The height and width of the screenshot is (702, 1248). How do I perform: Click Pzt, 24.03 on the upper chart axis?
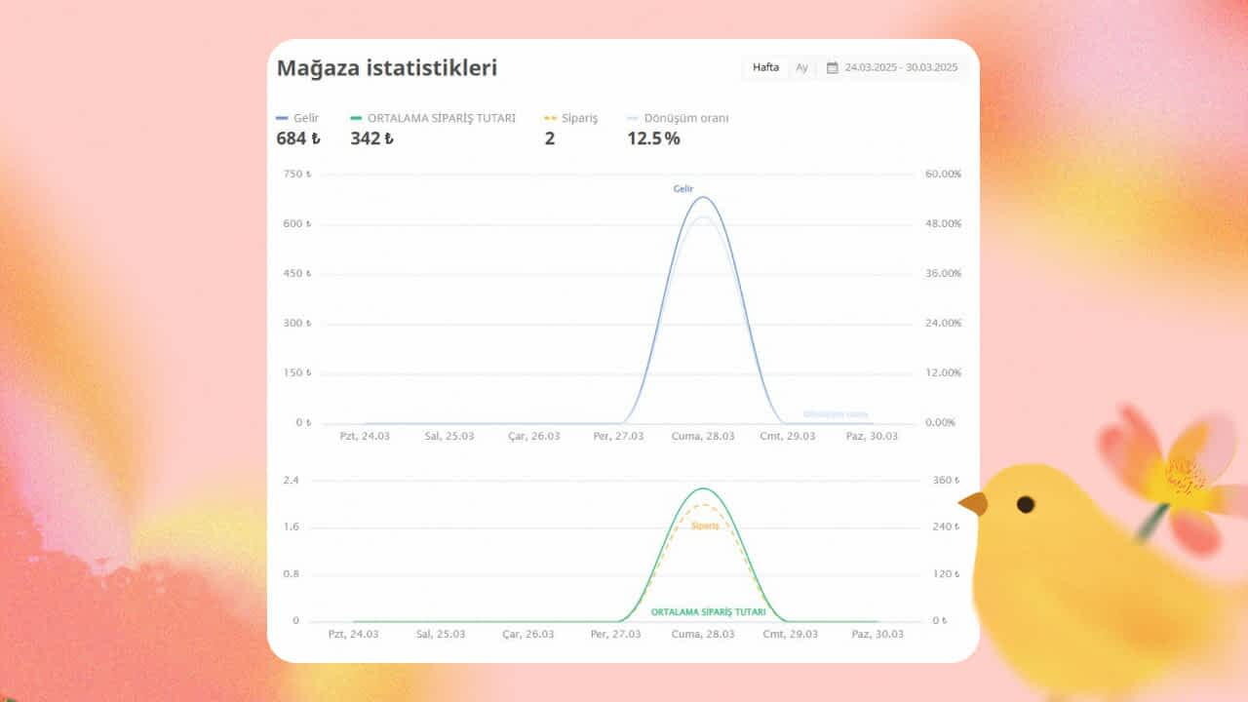point(364,436)
